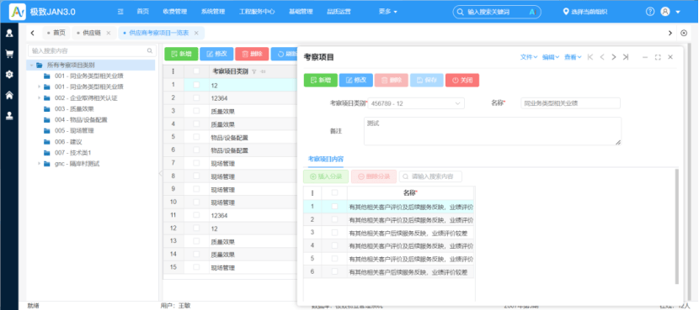Check the box for list row 5

click(x=196, y=137)
